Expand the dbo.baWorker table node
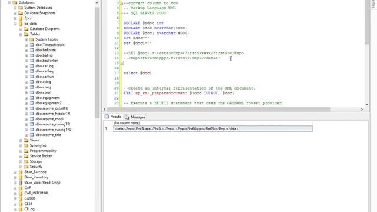377x212 pixels. click(26, 61)
